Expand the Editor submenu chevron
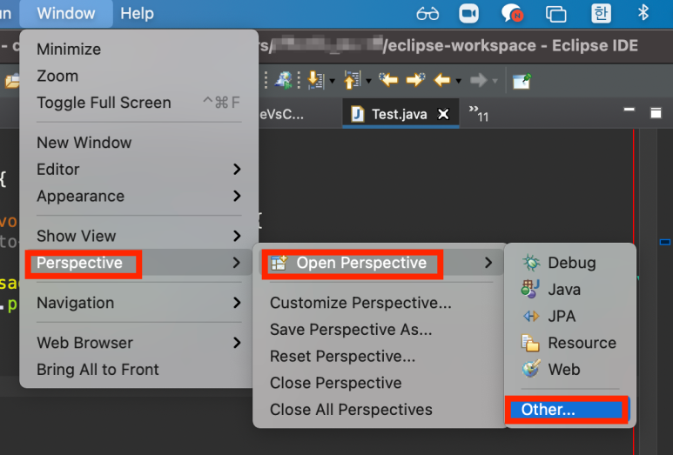 click(237, 170)
